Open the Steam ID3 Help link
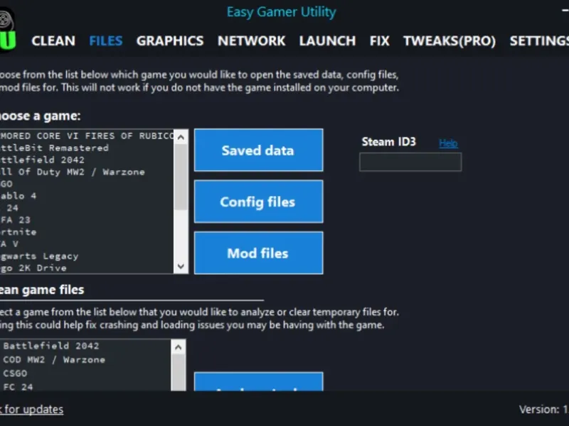Screen dimensions: 569x426 448,143
